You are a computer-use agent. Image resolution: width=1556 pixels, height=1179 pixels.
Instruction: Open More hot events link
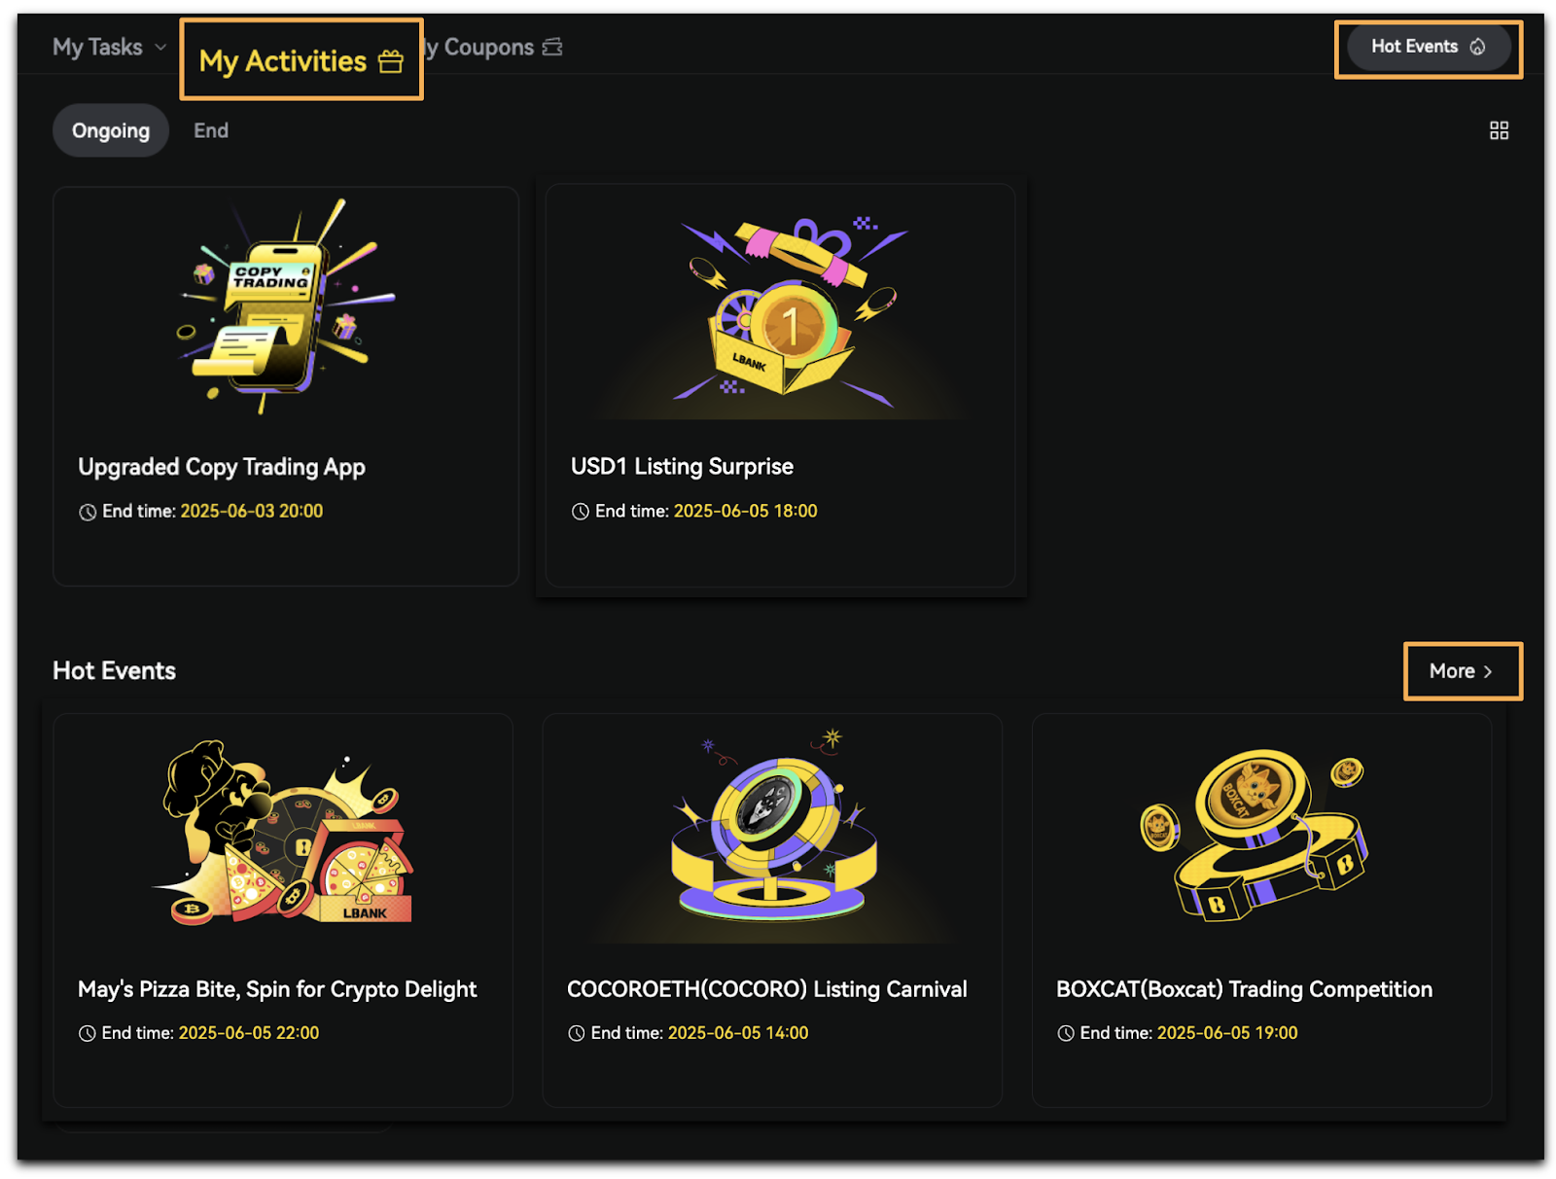pos(1462,671)
